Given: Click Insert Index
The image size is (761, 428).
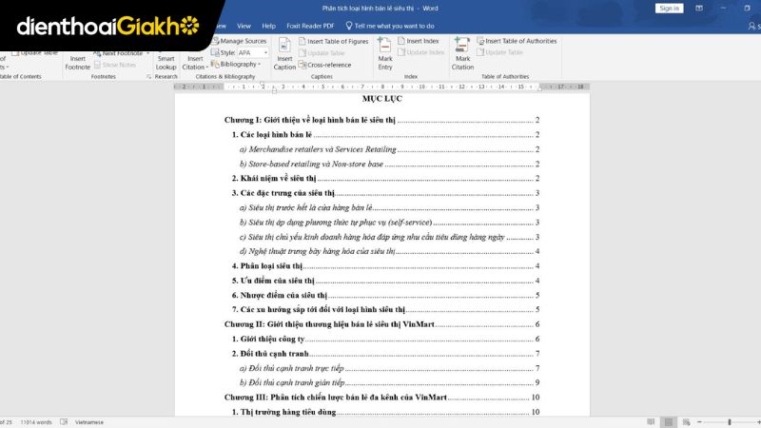Looking at the screenshot, I should (x=419, y=41).
